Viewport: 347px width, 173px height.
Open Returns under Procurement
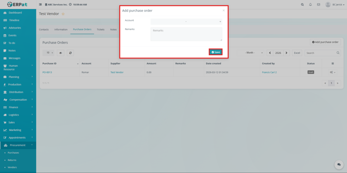12,160
